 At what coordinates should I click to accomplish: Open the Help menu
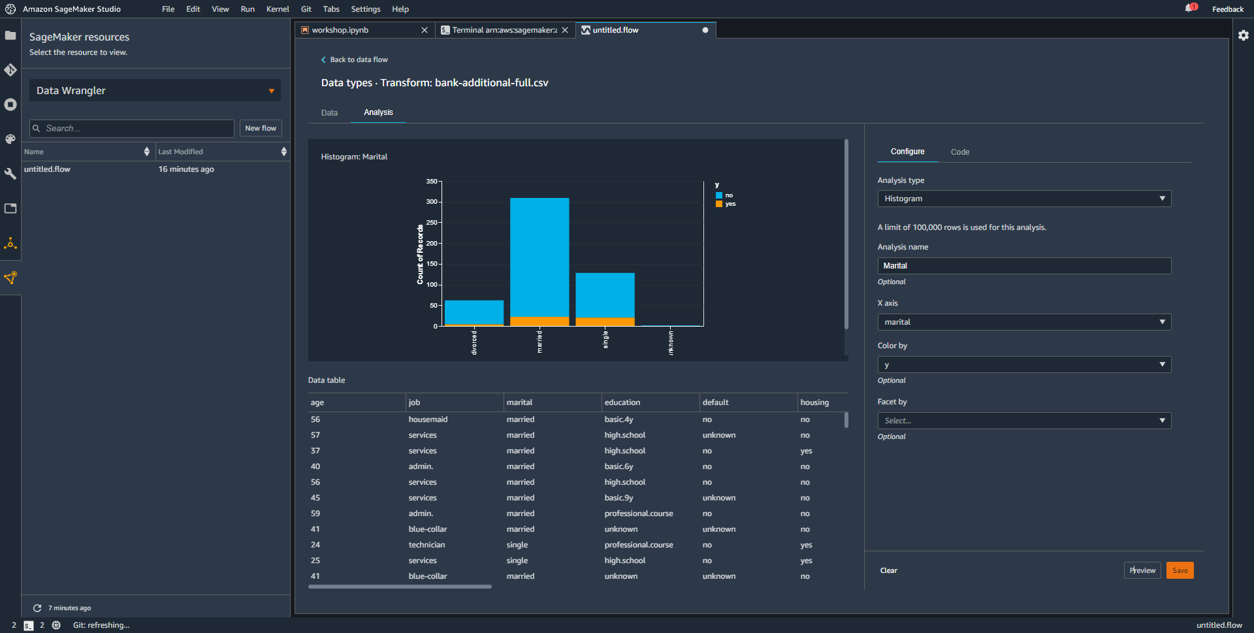coord(400,9)
